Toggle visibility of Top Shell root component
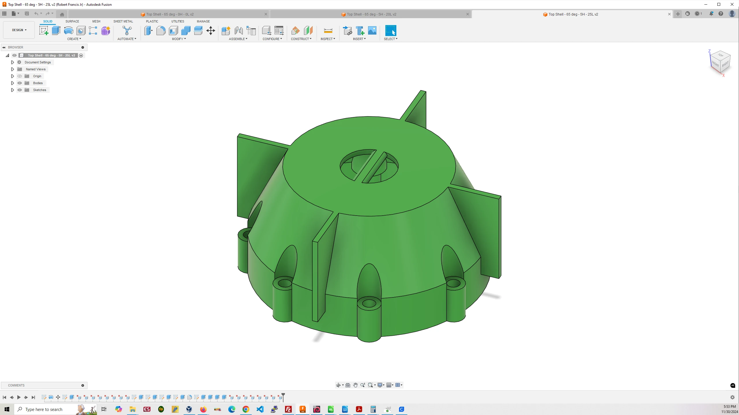 [x=14, y=55]
